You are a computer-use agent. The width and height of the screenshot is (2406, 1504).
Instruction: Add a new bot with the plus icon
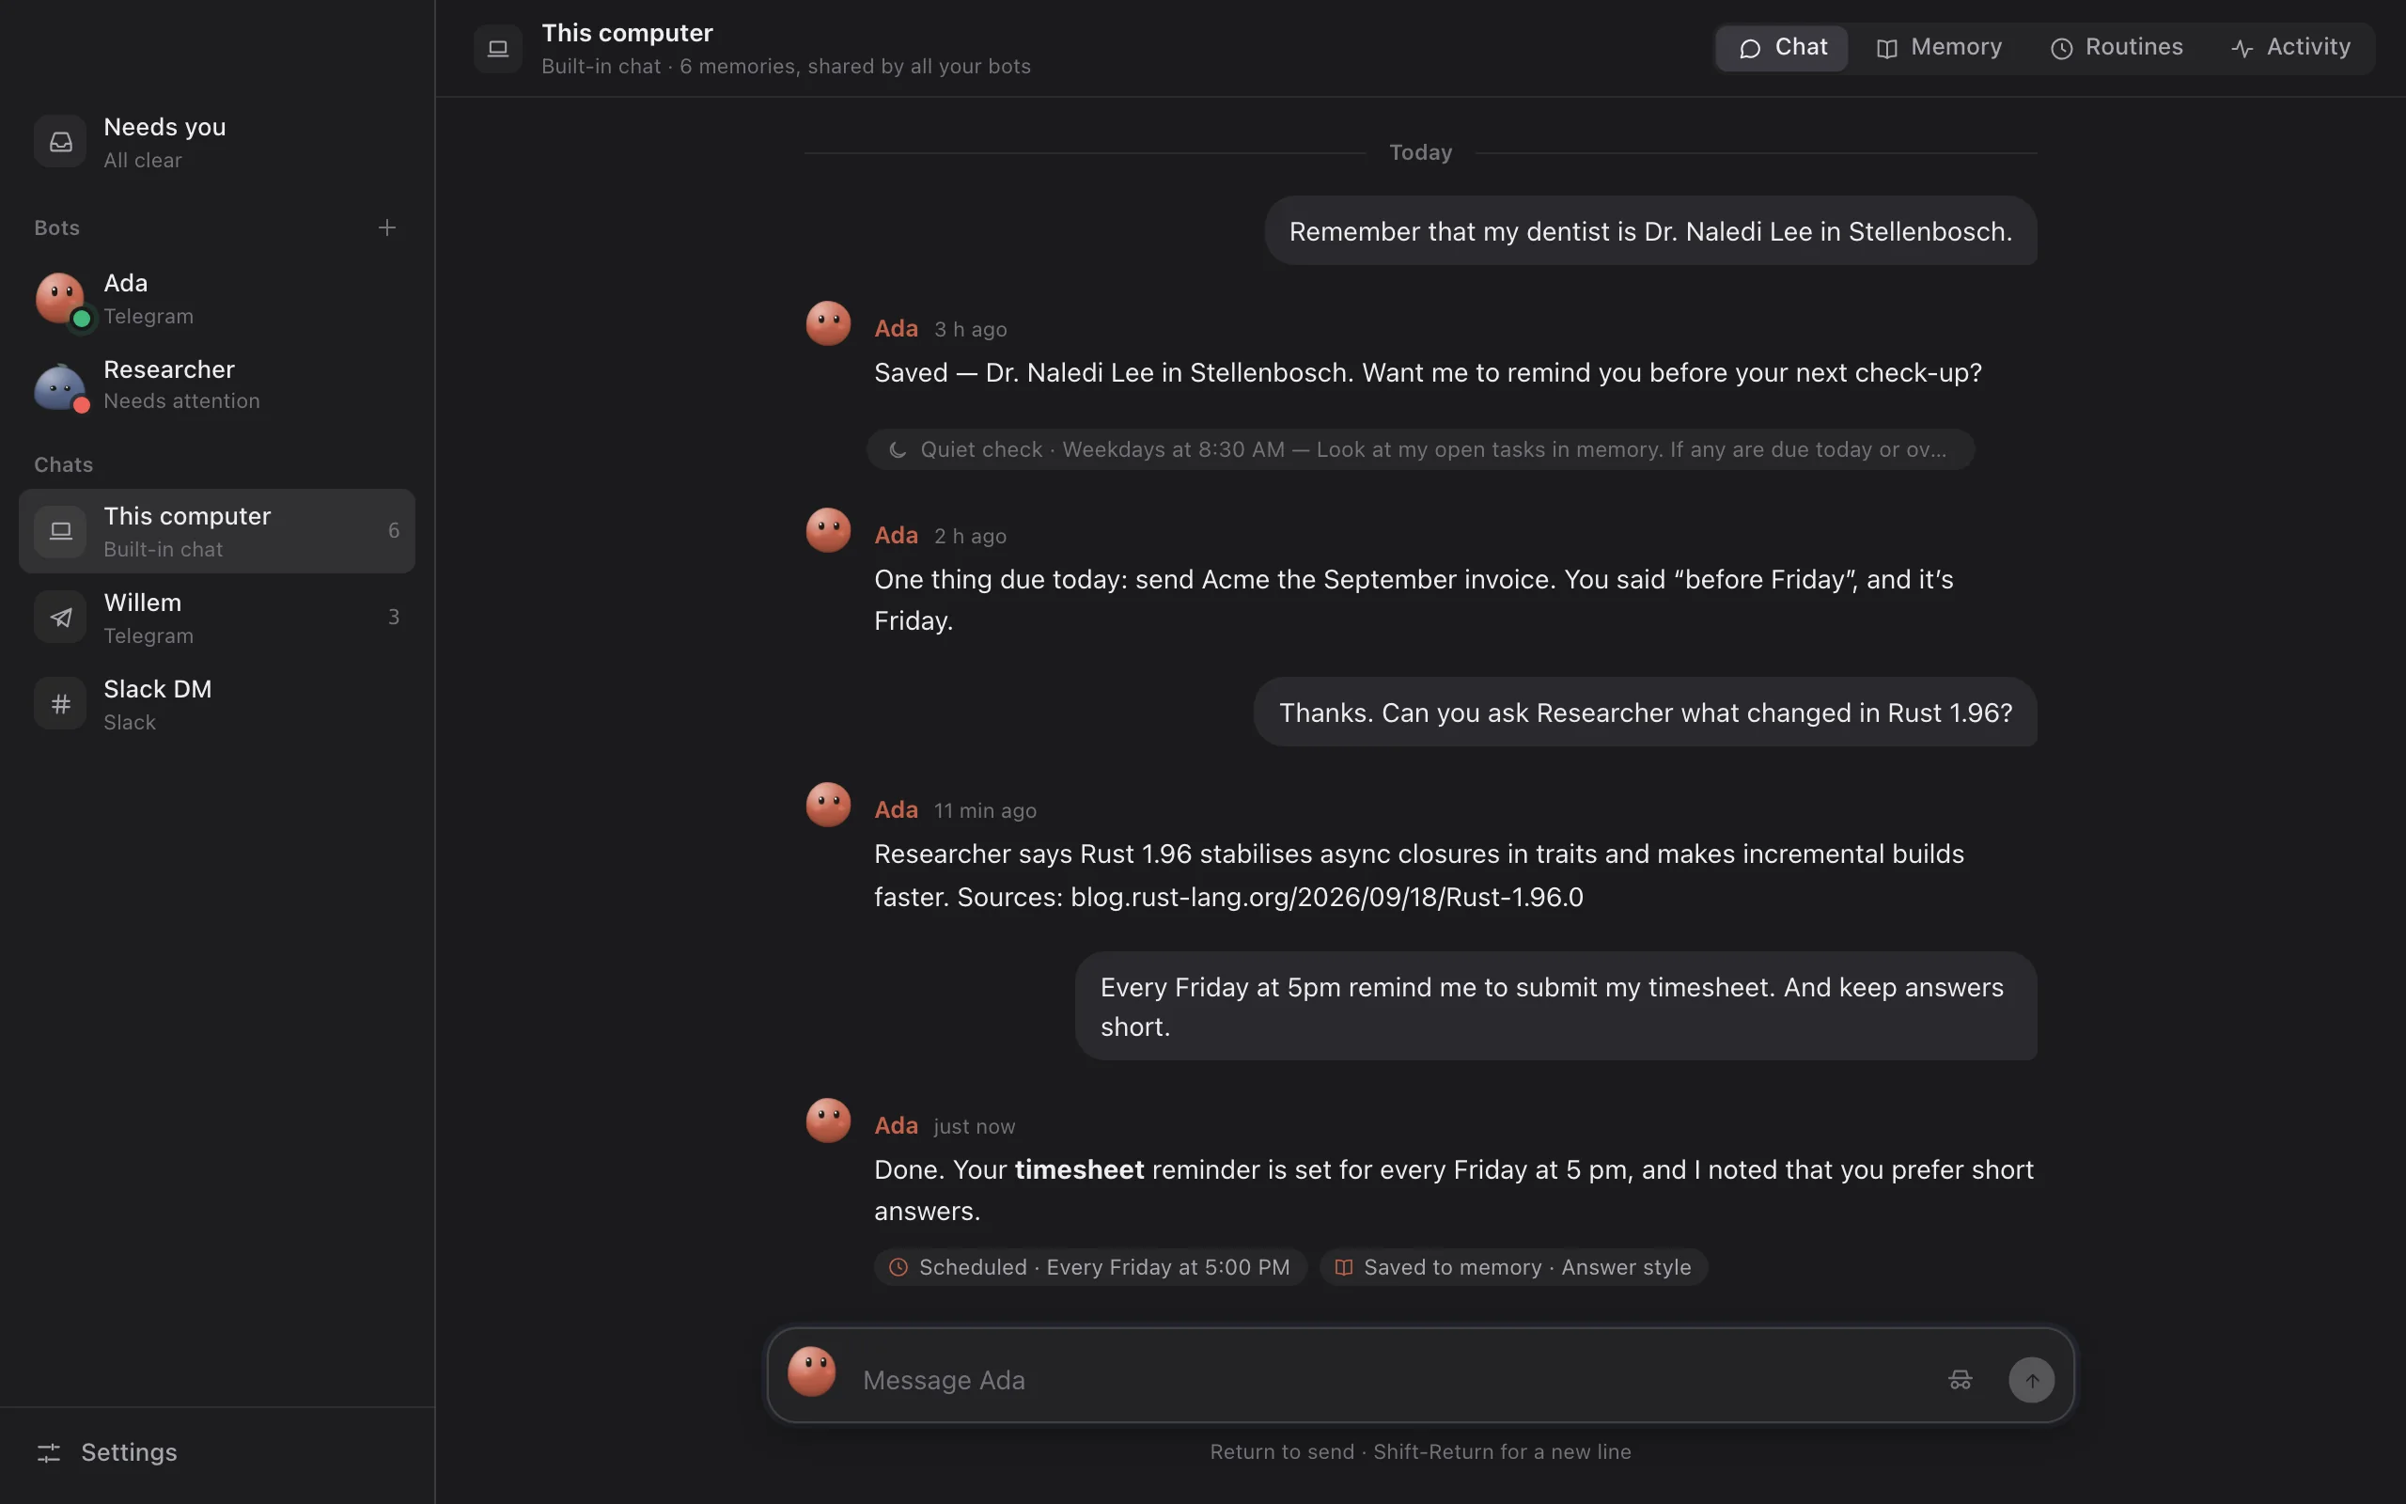[387, 227]
